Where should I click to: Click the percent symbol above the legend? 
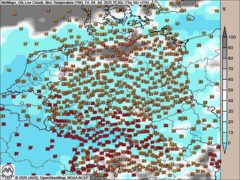coord(224,9)
